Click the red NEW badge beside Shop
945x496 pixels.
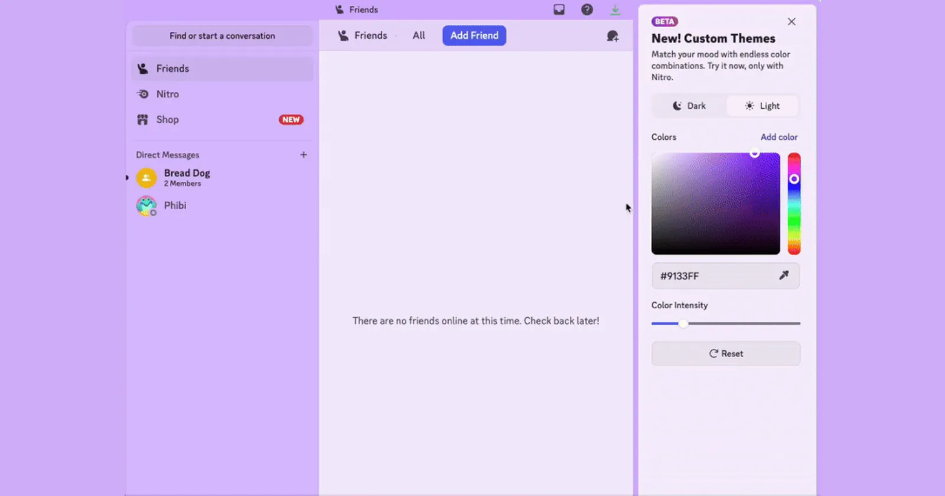tap(291, 119)
